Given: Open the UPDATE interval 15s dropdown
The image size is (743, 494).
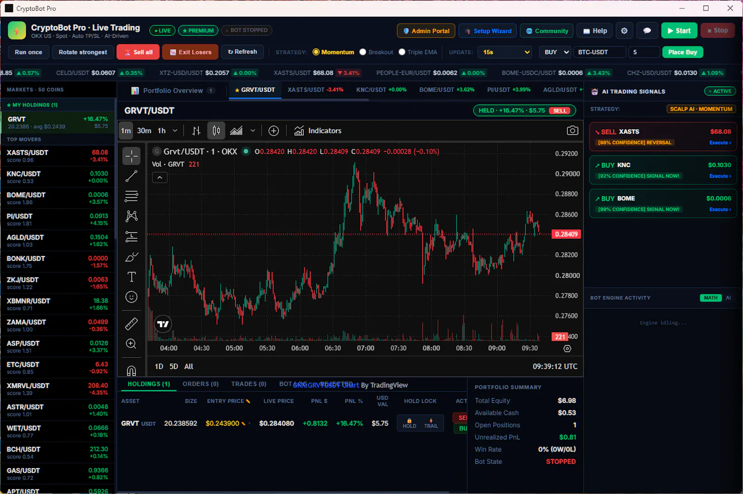Looking at the screenshot, I should pos(505,52).
